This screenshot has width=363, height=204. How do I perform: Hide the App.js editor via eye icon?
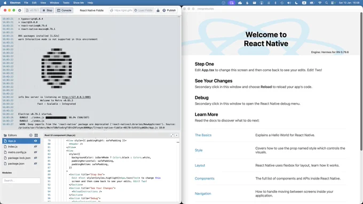pos(35,141)
